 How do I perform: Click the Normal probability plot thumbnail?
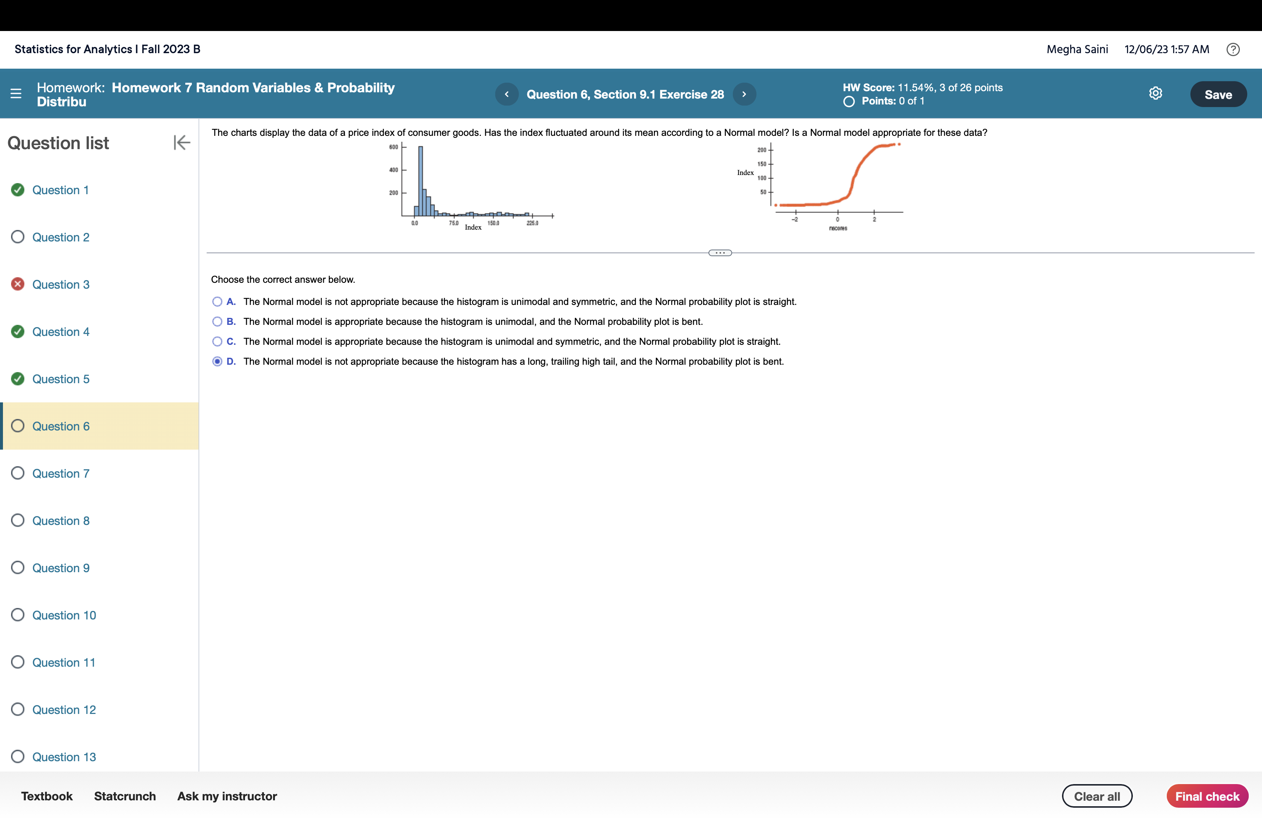pyautogui.click(x=820, y=187)
